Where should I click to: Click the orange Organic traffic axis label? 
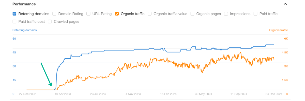point(278,30)
